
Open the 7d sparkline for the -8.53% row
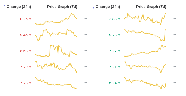click(56, 51)
